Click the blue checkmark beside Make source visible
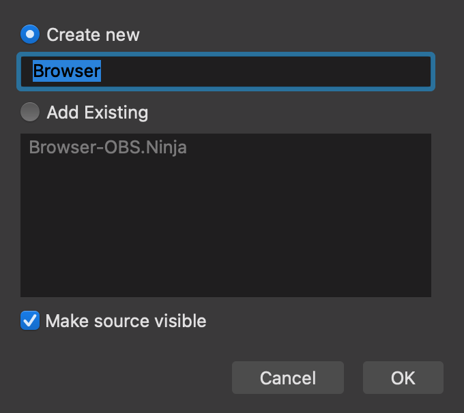464x413 pixels. coord(30,320)
